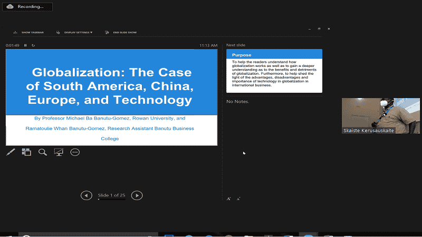Make the notes text larger

(229, 199)
